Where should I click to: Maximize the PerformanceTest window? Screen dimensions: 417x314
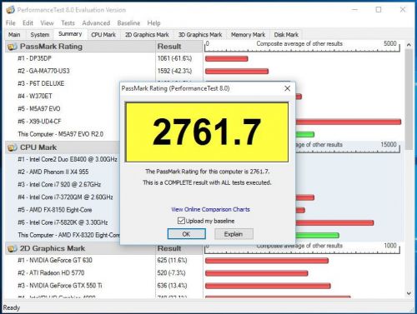(379, 10)
